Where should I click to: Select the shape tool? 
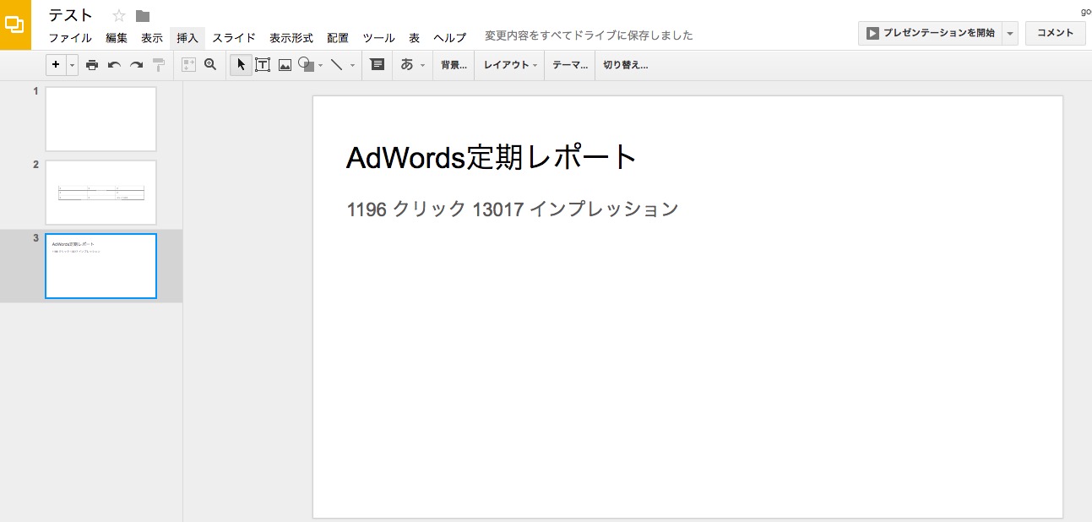tap(307, 64)
